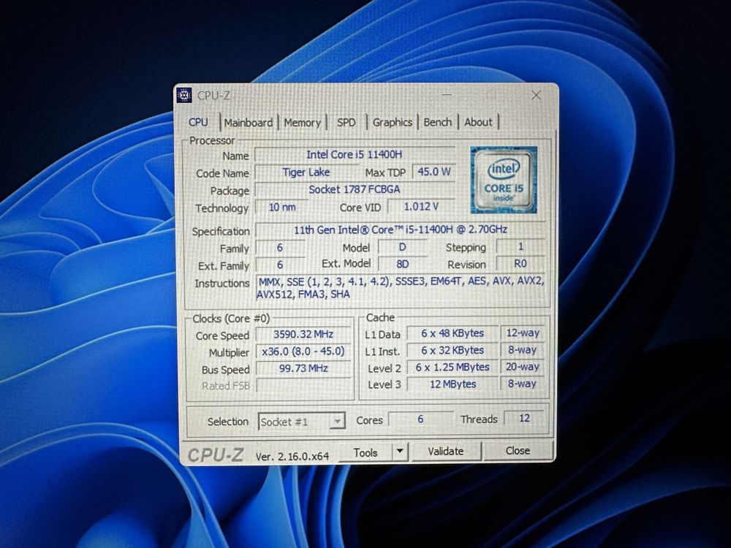Click the Level 2 20-way associativity value

523,367
